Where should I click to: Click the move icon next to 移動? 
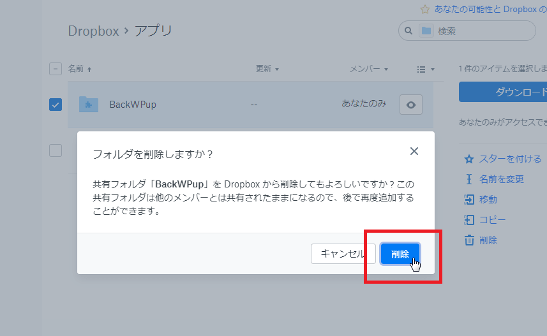coord(469,200)
